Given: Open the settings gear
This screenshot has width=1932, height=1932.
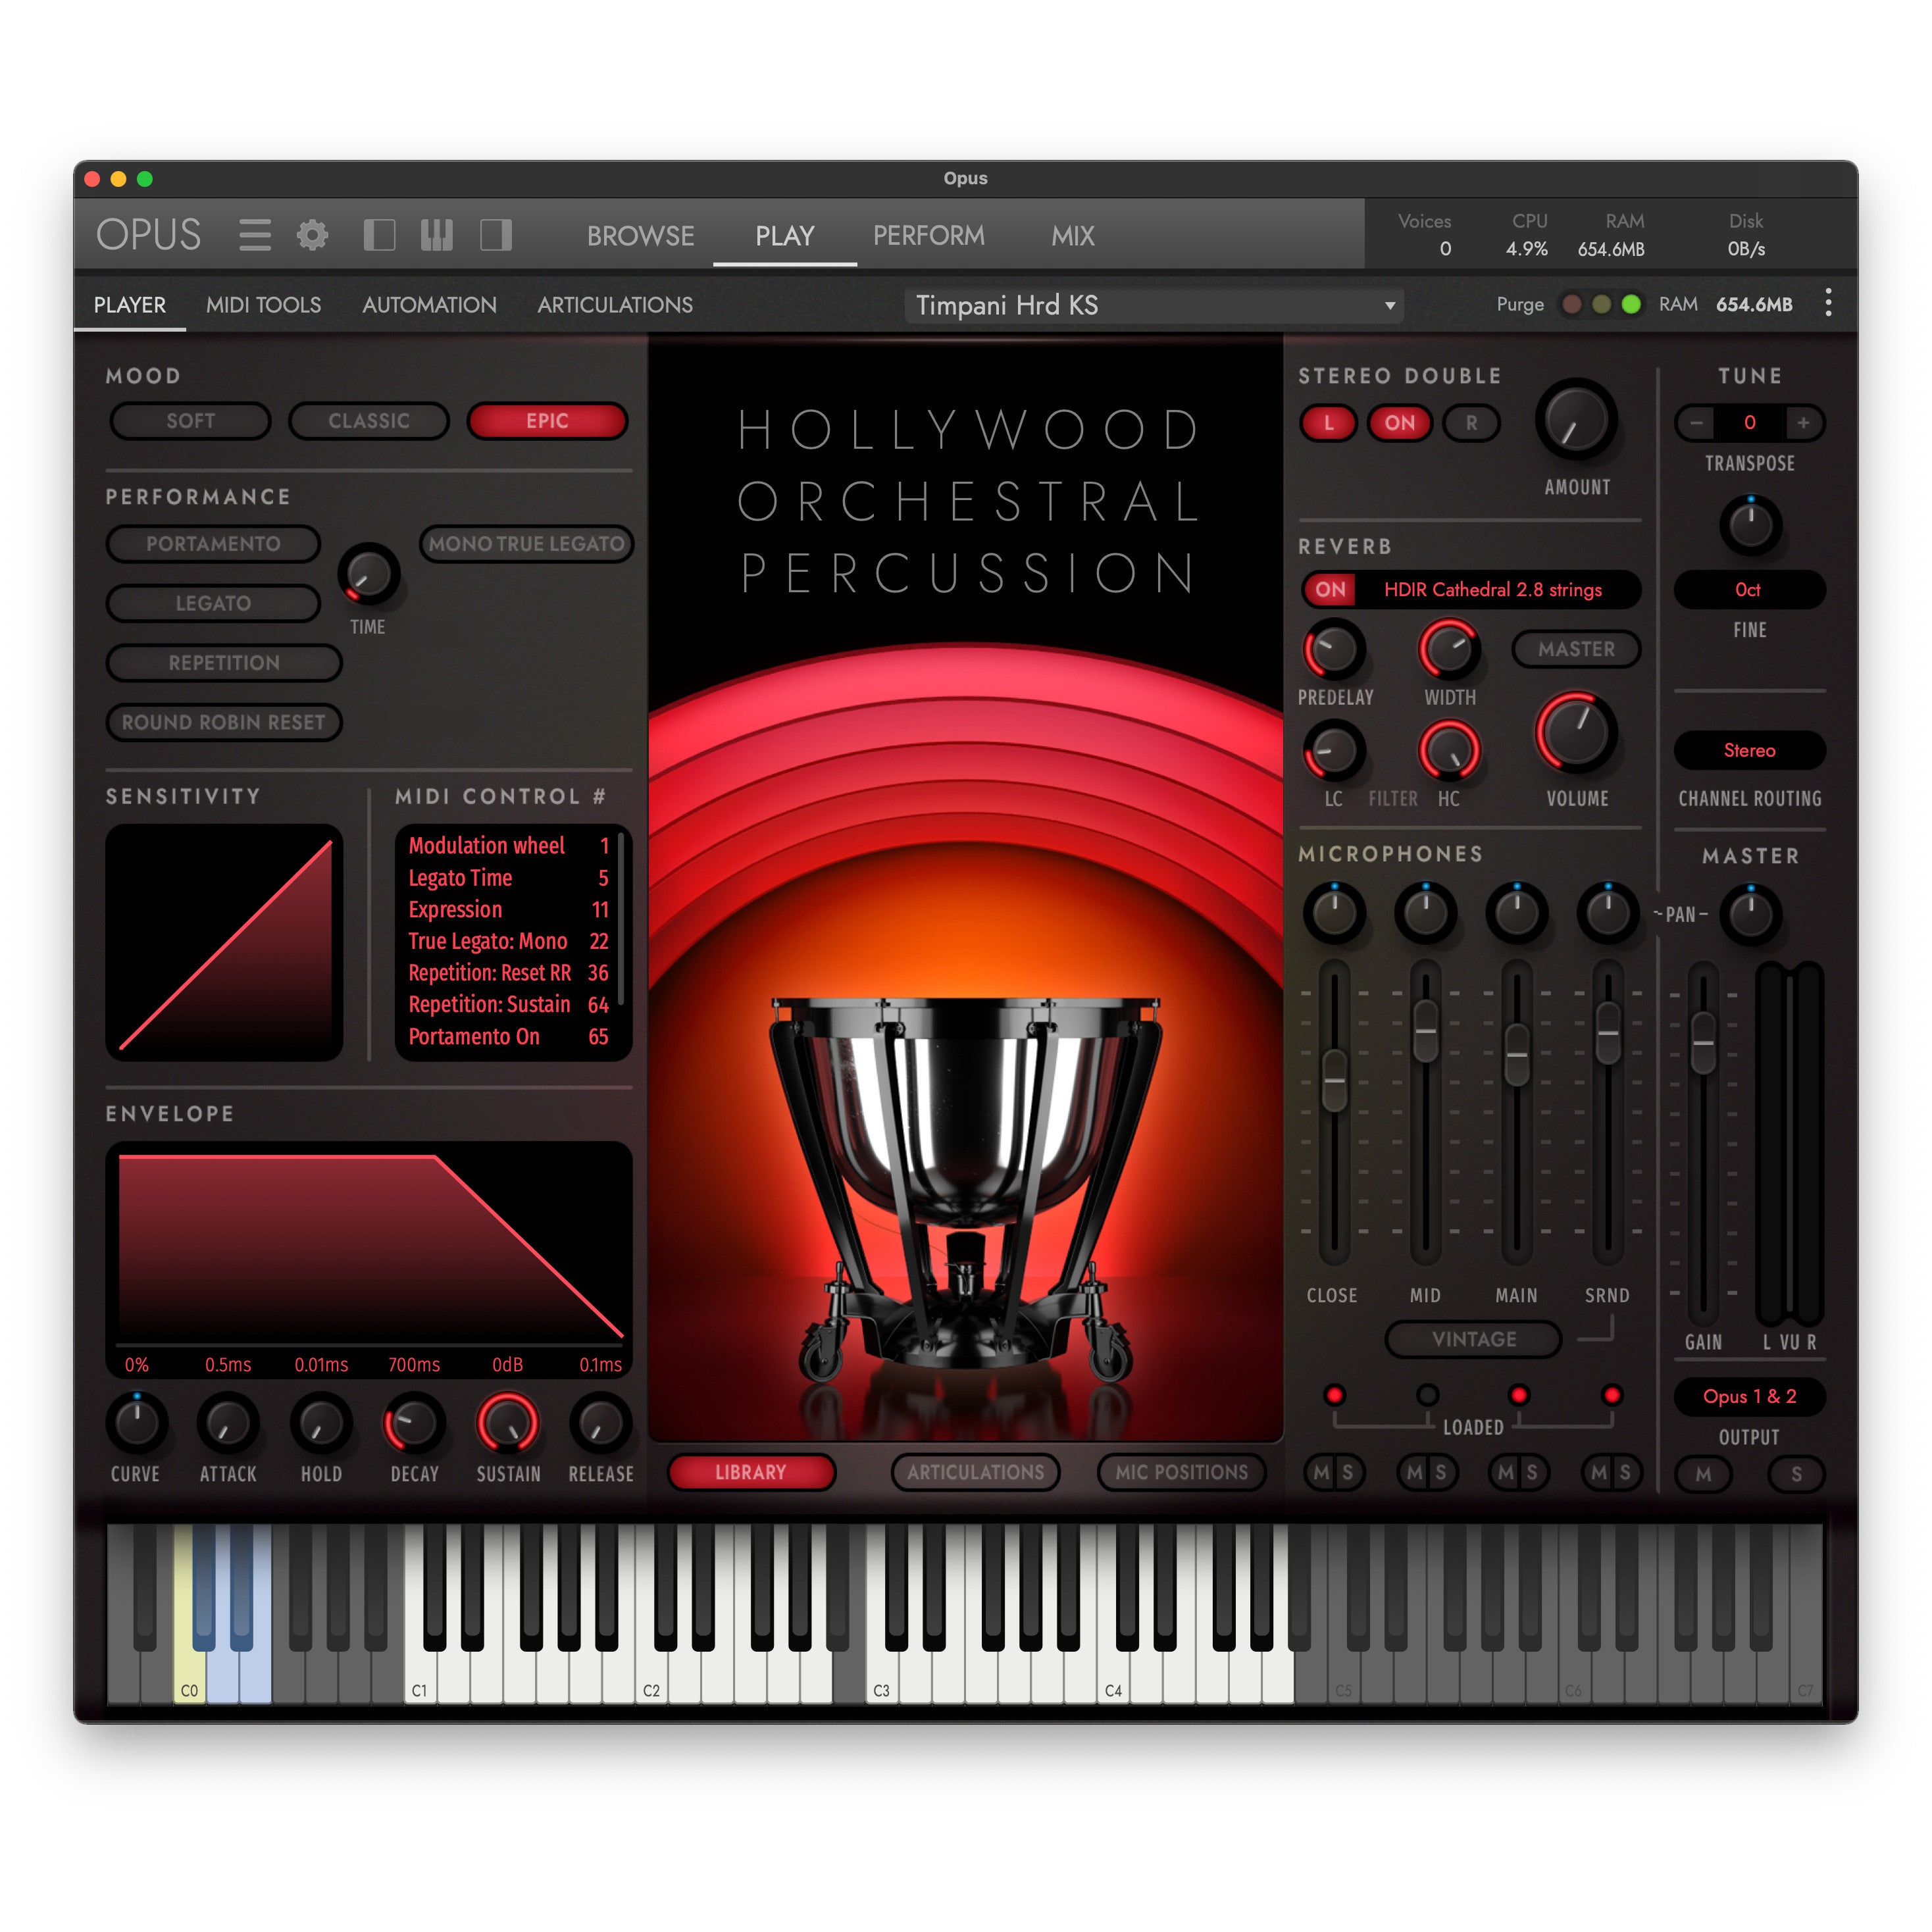Looking at the screenshot, I should coord(312,235).
